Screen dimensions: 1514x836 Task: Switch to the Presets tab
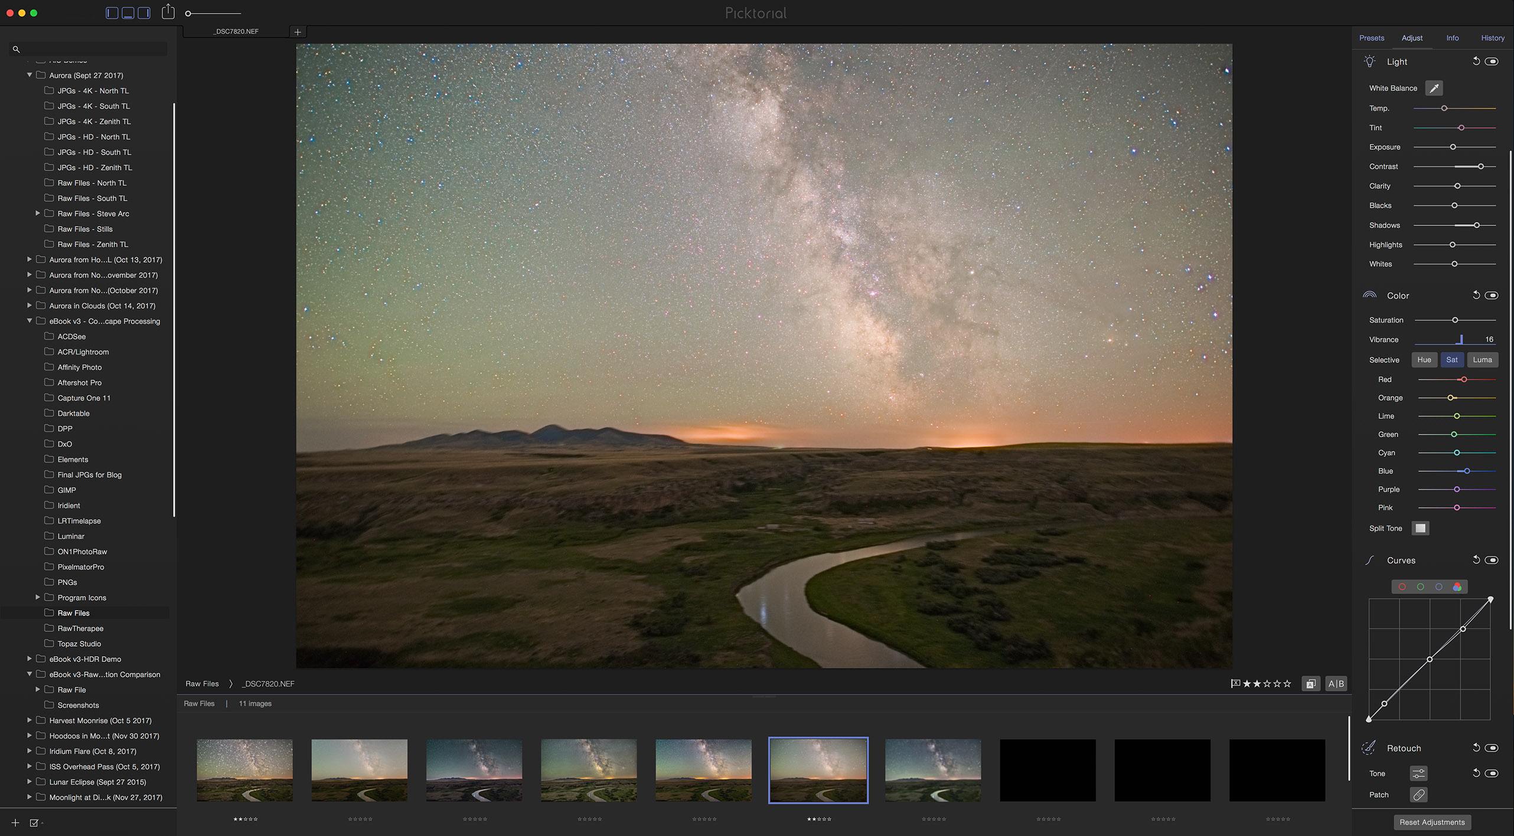(x=1371, y=38)
